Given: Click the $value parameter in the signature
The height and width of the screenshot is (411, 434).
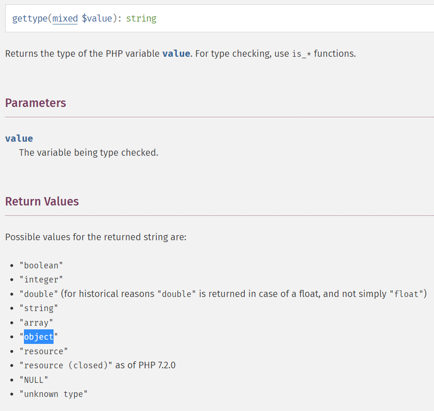Looking at the screenshot, I should click(x=96, y=19).
